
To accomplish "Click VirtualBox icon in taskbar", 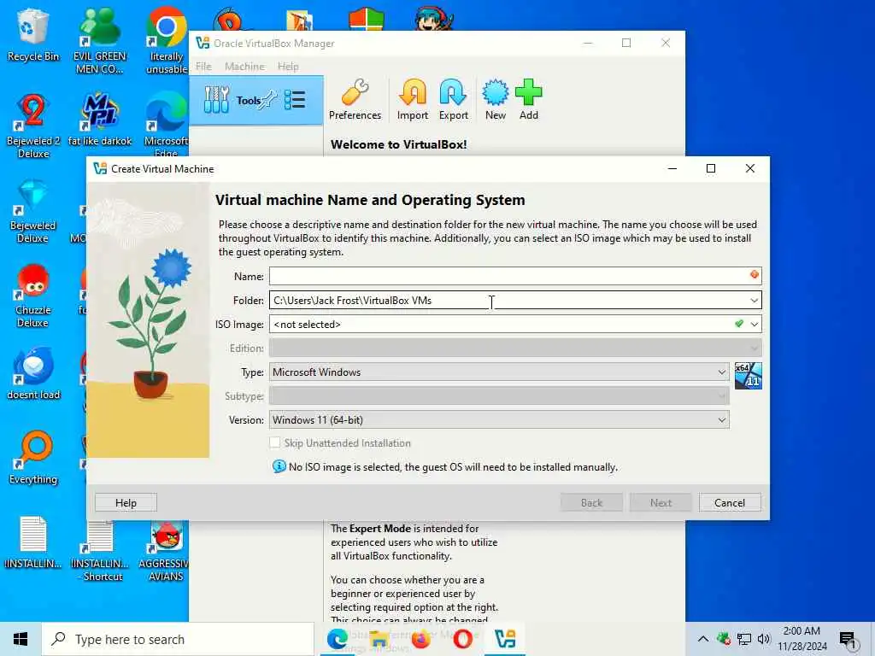I will click(x=505, y=639).
